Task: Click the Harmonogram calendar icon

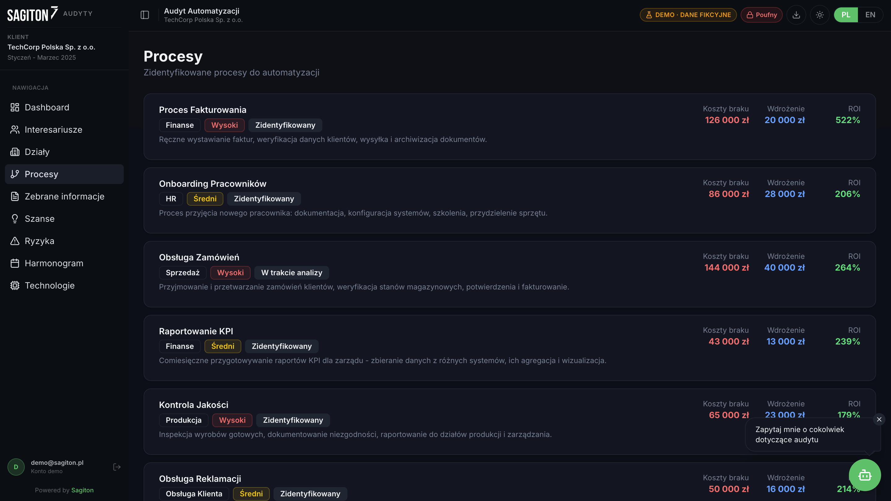Action: (x=15, y=263)
